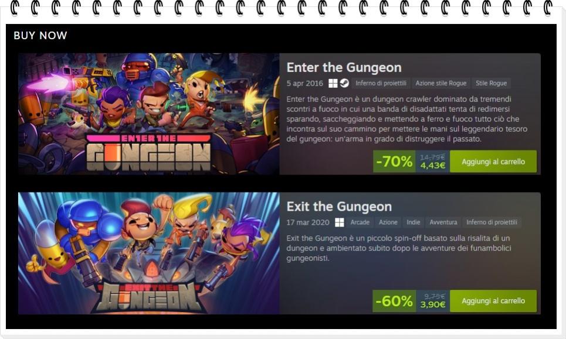Add Exit the Gungeon to cart

493,301
